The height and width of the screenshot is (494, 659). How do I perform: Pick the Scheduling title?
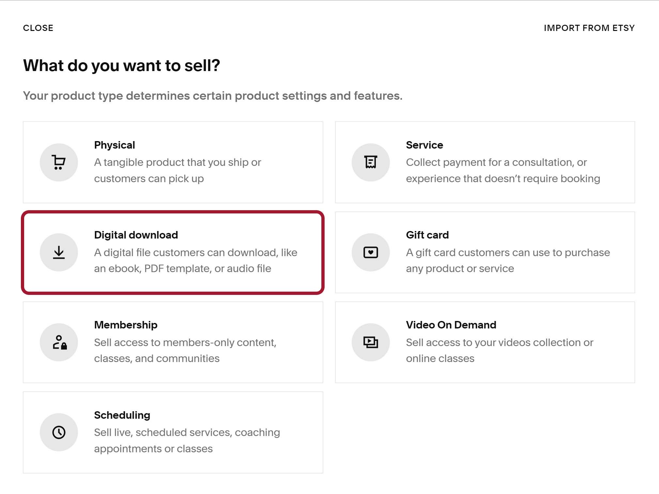pyautogui.click(x=122, y=415)
